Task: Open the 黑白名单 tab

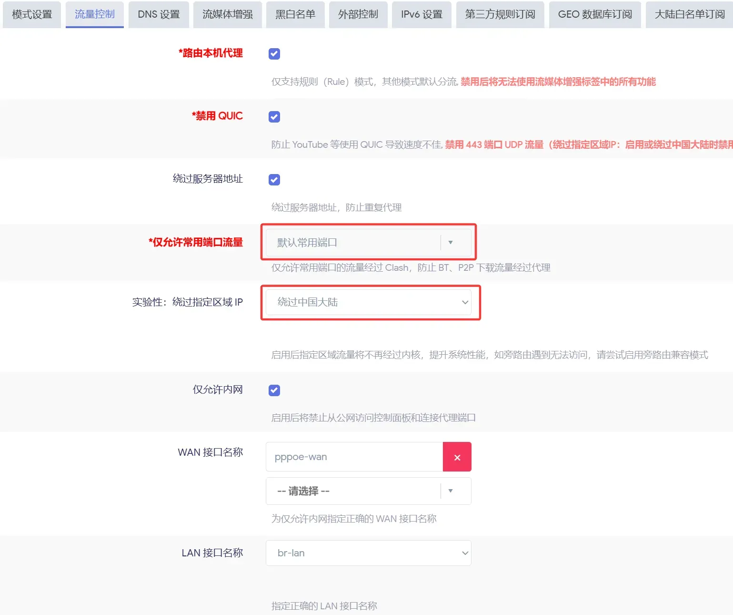Action: [295, 14]
